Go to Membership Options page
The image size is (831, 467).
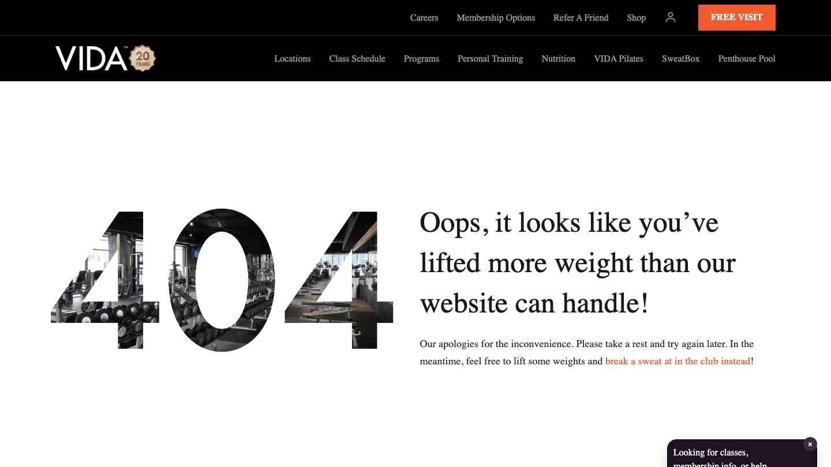click(x=496, y=18)
